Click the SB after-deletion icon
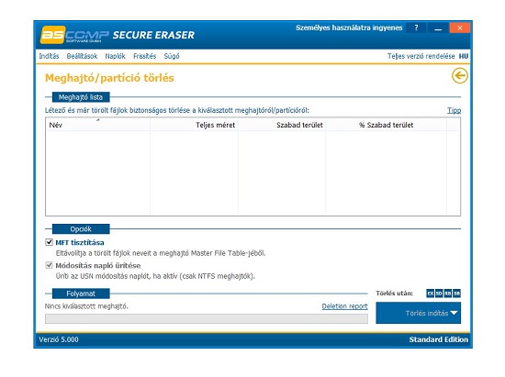This screenshot has width=505, height=377. 456,294
